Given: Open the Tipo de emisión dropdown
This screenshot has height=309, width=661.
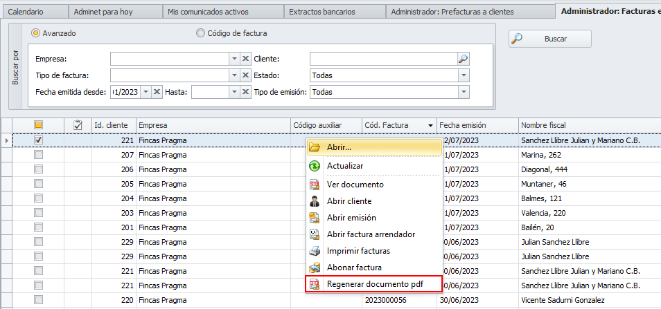Looking at the screenshot, I should click(x=464, y=92).
